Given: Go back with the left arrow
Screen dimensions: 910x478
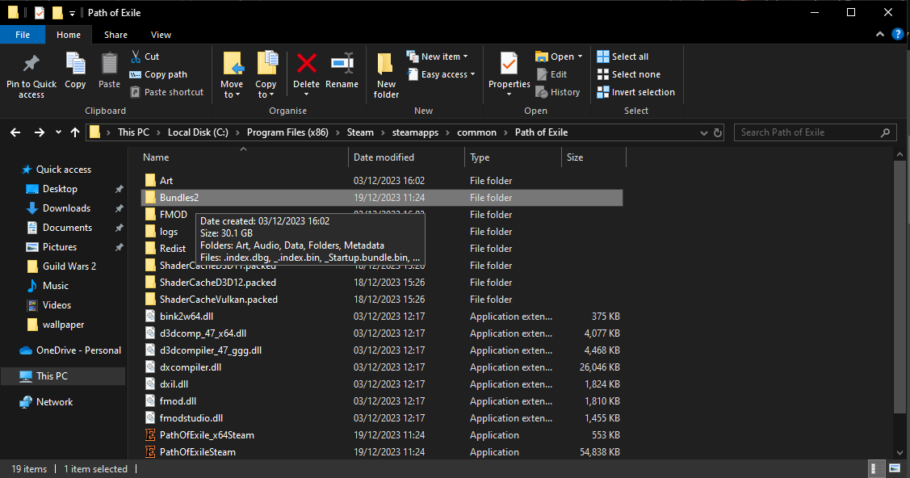Looking at the screenshot, I should point(15,133).
